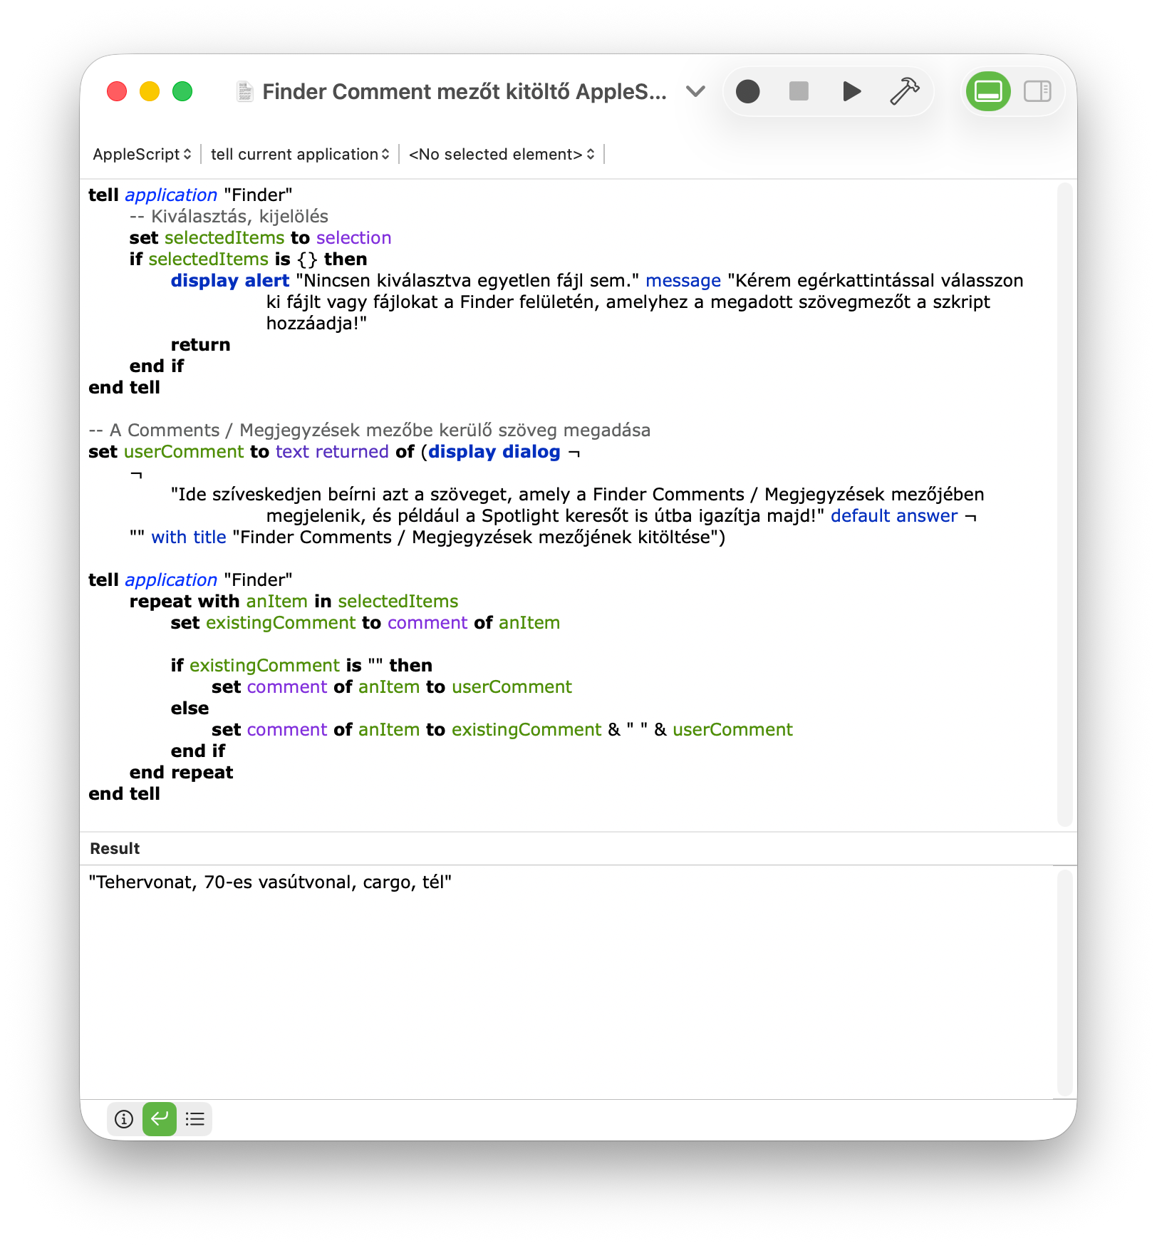The image size is (1157, 1246).
Task: Open the 'No selected element' popup
Action: click(502, 155)
